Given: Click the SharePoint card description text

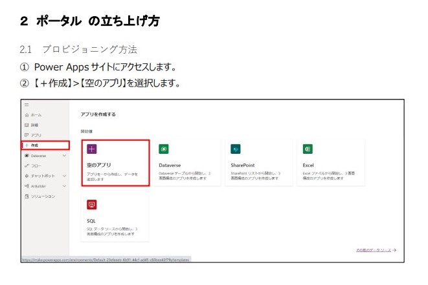Looking at the screenshot, I should (x=256, y=176).
